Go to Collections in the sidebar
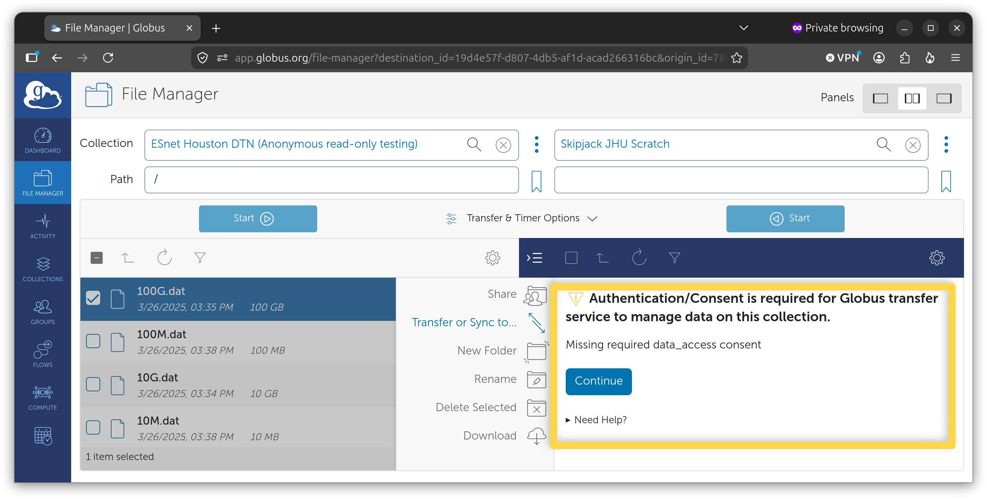Screen dimensions: 987x499 pos(42,269)
